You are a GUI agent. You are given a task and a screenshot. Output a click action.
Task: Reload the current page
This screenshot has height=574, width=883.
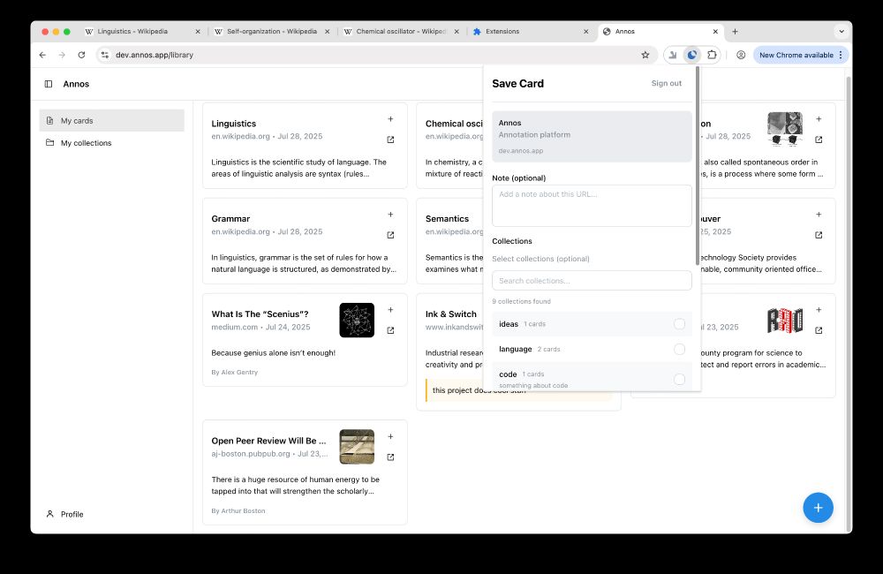tap(81, 55)
